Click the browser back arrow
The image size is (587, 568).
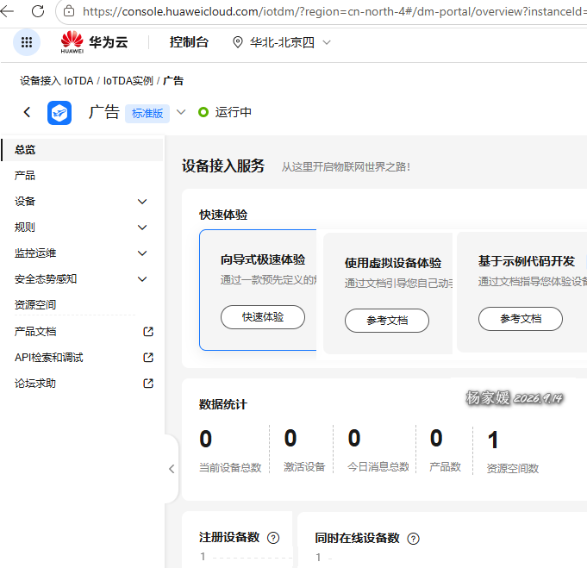[7, 11]
